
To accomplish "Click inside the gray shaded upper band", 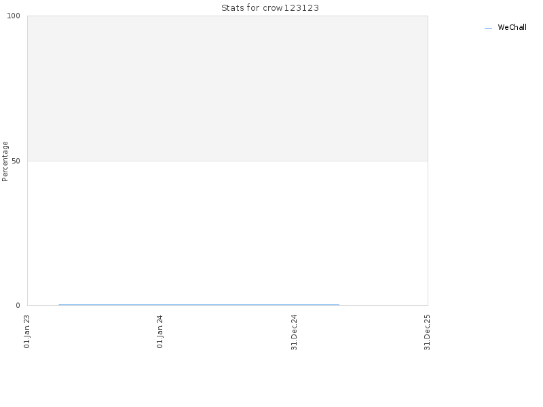I will (227, 88).
